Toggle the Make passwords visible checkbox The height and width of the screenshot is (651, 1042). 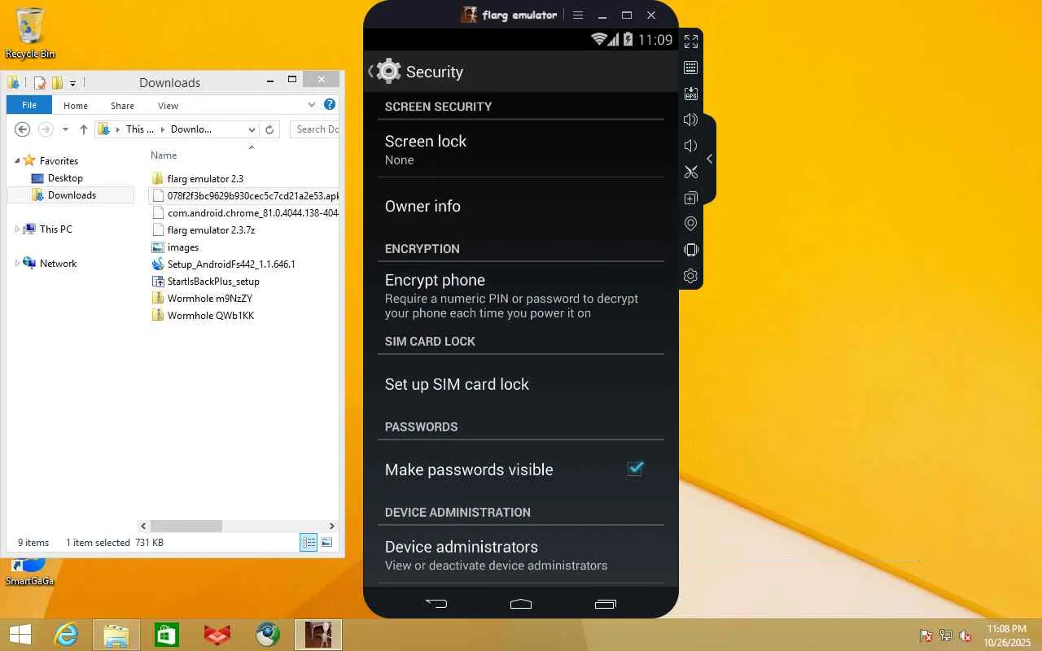635,469
